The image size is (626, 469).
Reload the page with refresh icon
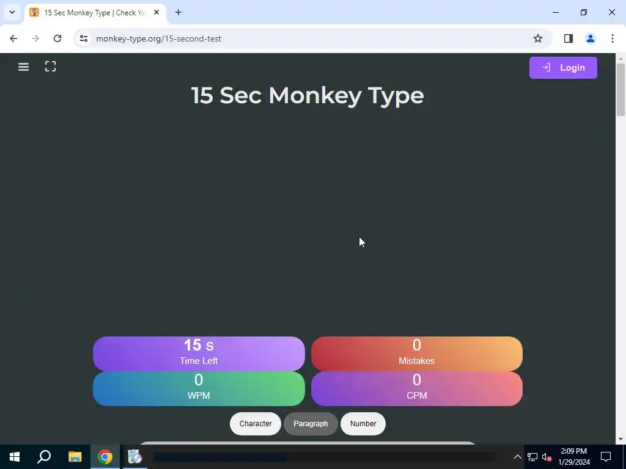click(57, 38)
